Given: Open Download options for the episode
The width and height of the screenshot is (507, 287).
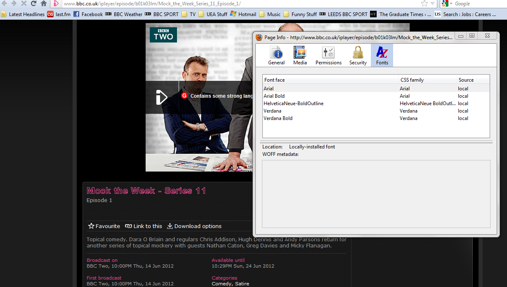Looking at the screenshot, I should [x=194, y=226].
